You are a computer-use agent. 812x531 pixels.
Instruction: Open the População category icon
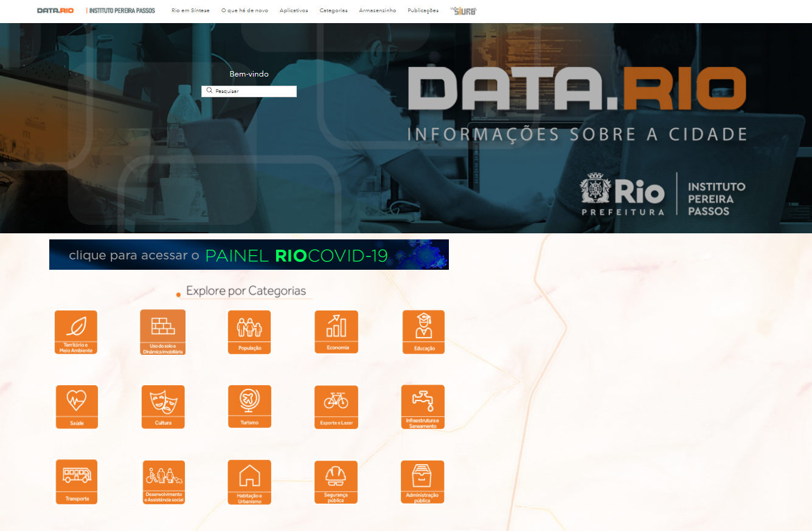click(x=249, y=332)
